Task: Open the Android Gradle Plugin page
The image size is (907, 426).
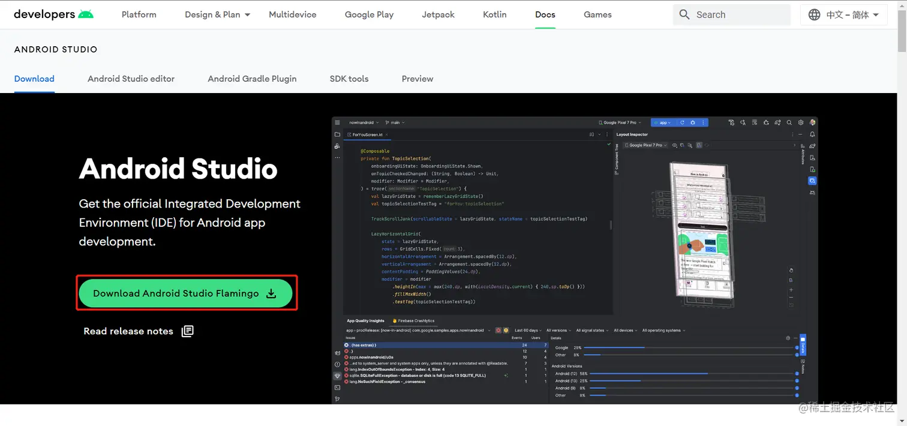Action: [252, 79]
